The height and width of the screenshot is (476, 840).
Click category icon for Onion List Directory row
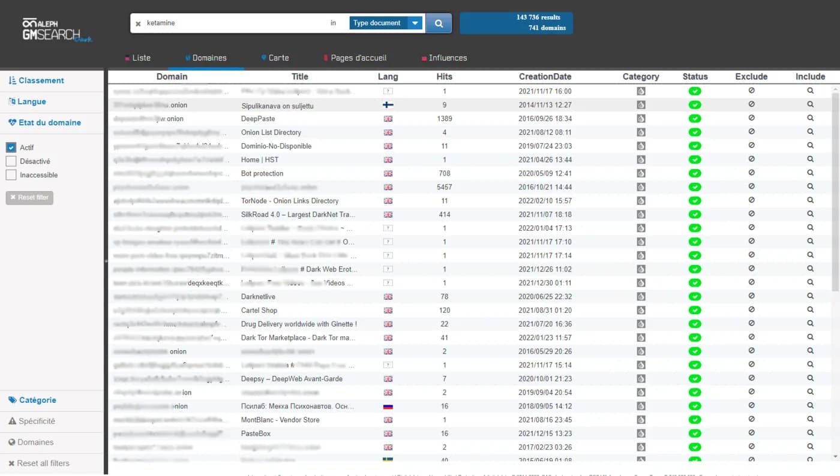coord(641,132)
